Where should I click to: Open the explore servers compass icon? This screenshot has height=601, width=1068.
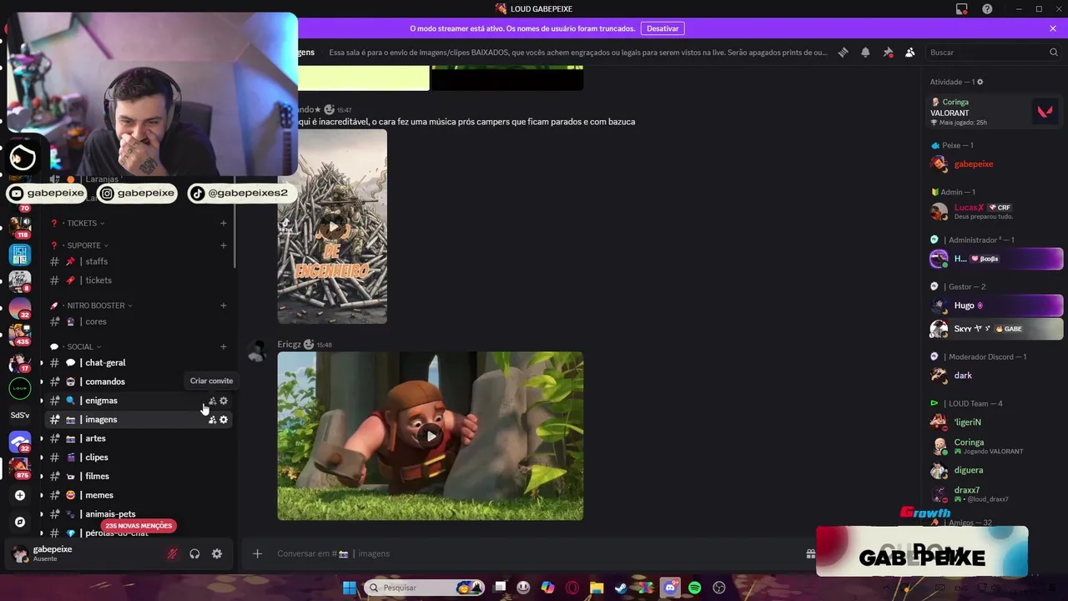[x=20, y=522]
